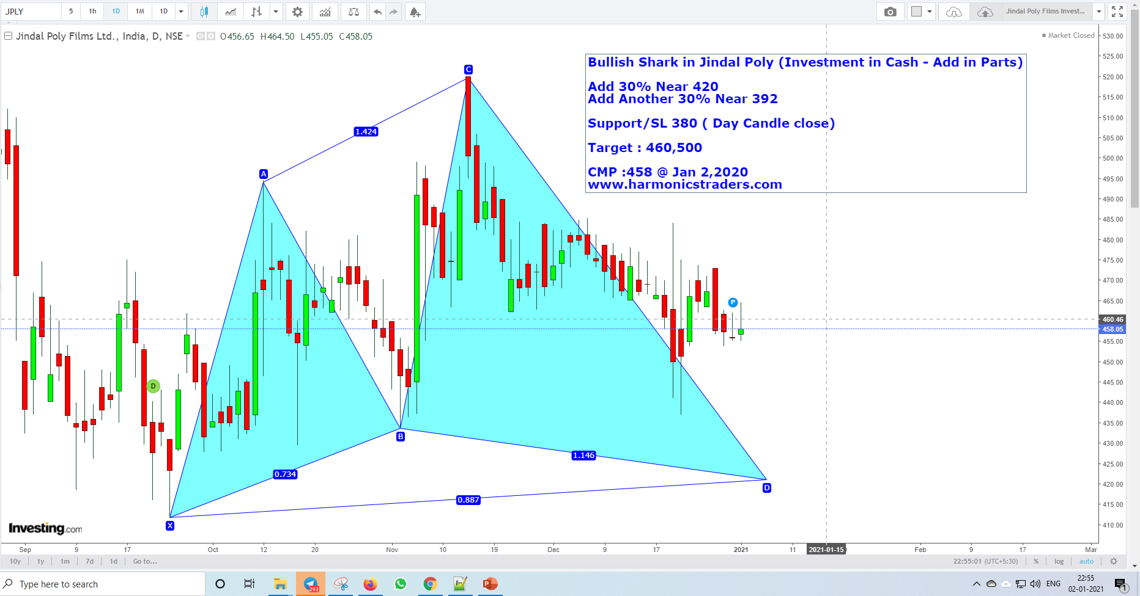
Task: Select the 1h timeframe
Action: pyautogui.click(x=92, y=12)
